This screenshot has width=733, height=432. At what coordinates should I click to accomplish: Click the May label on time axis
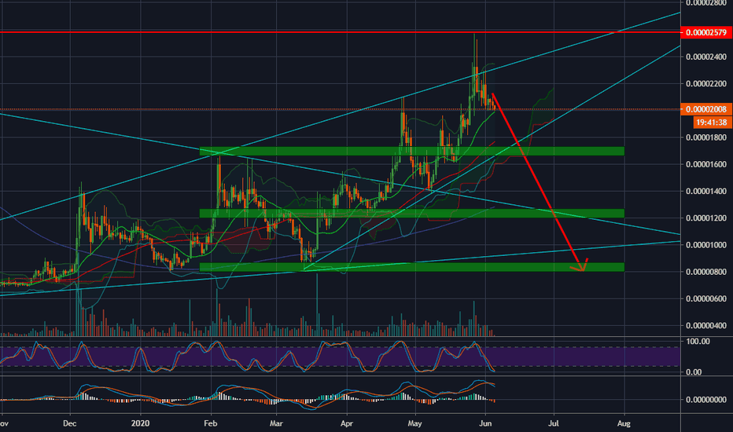coord(414,423)
